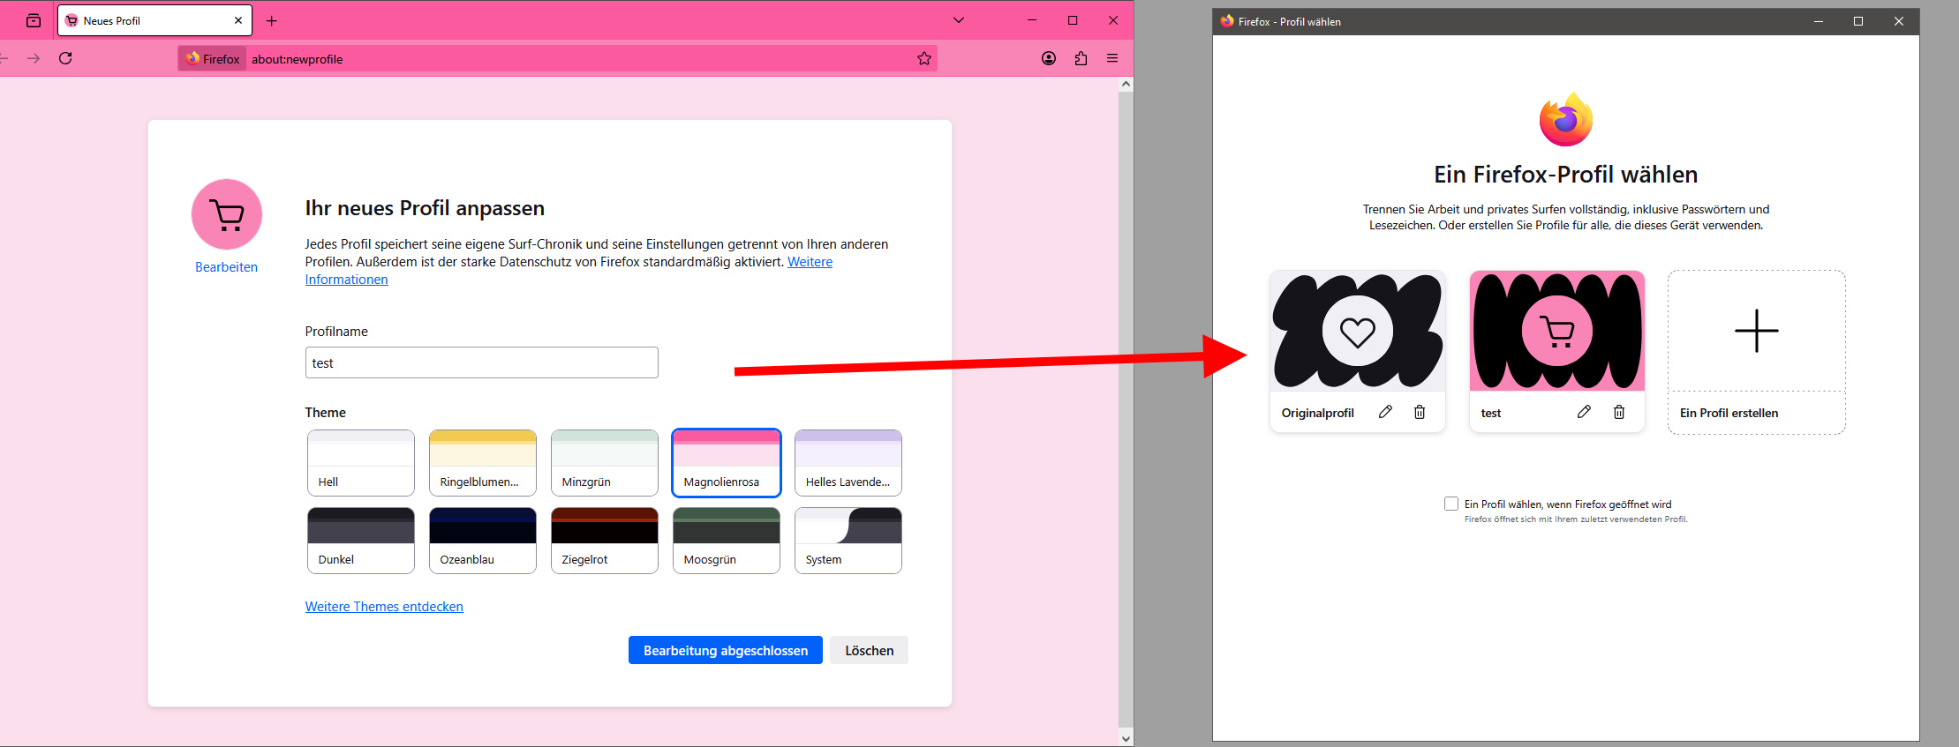Click the Profilname text field
The height and width of the screenshot is (747, 1959).
(x=481, y=362)
